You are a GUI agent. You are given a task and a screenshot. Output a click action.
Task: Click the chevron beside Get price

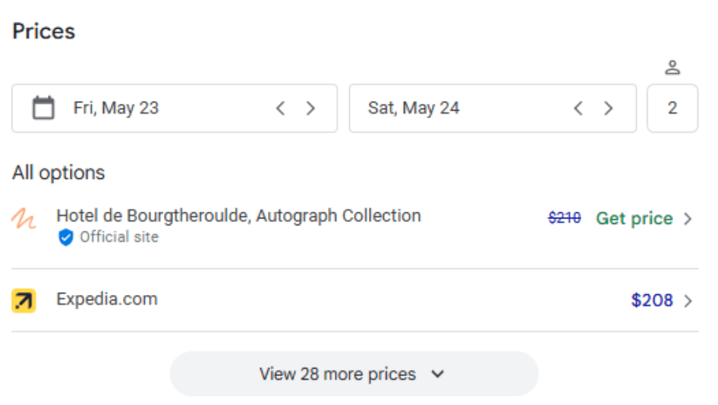click(x=688, y=218)
